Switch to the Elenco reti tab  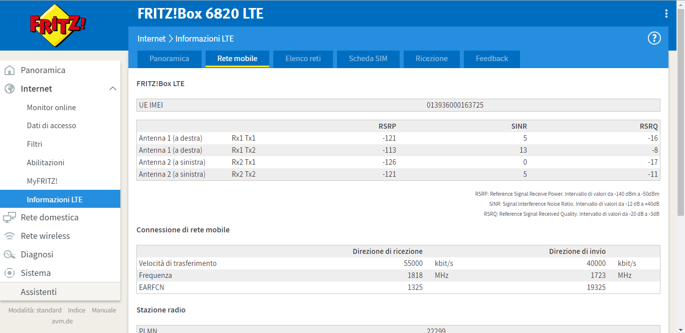303,59
